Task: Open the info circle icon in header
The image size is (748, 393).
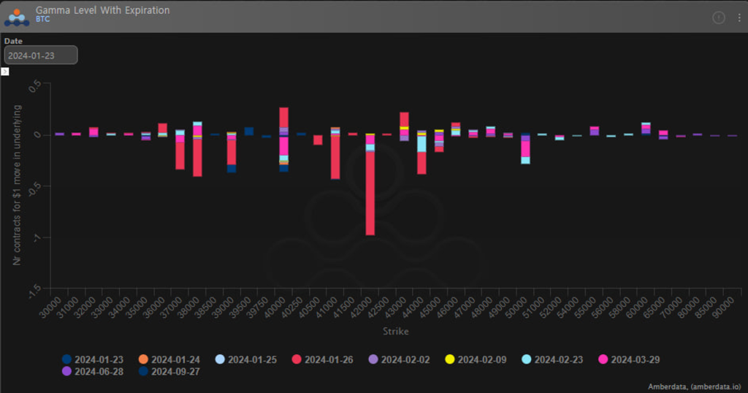Action: pos(718,18)
